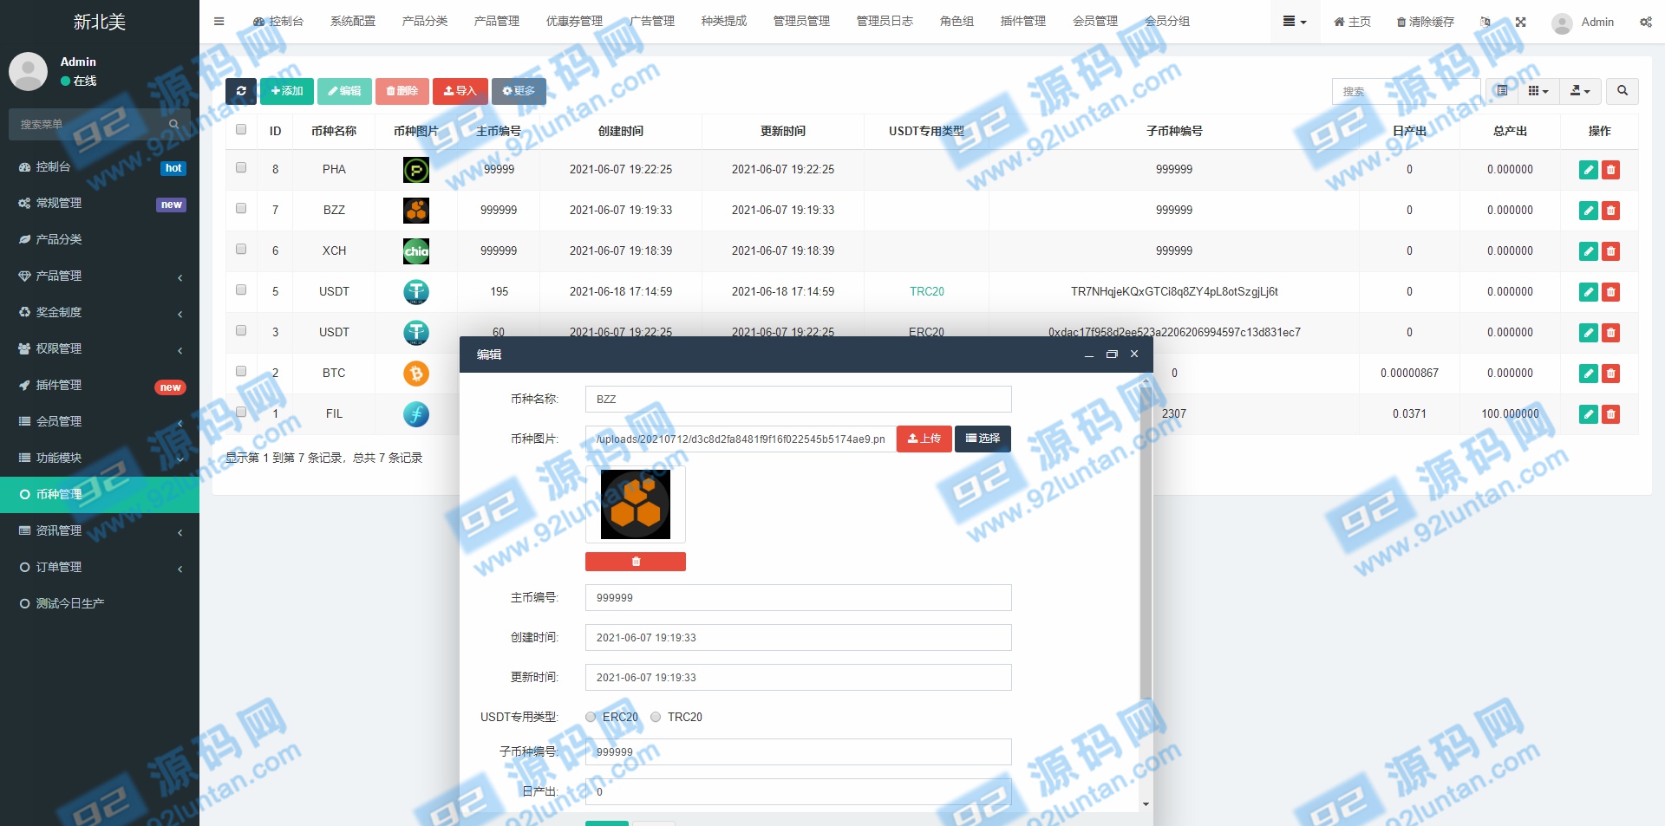1665x826 pixels.
Task: Delete the BTC row with the trash icon
Action: 1611,374
